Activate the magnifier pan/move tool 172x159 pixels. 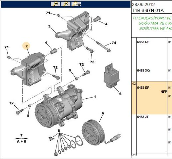click(76, 4)
